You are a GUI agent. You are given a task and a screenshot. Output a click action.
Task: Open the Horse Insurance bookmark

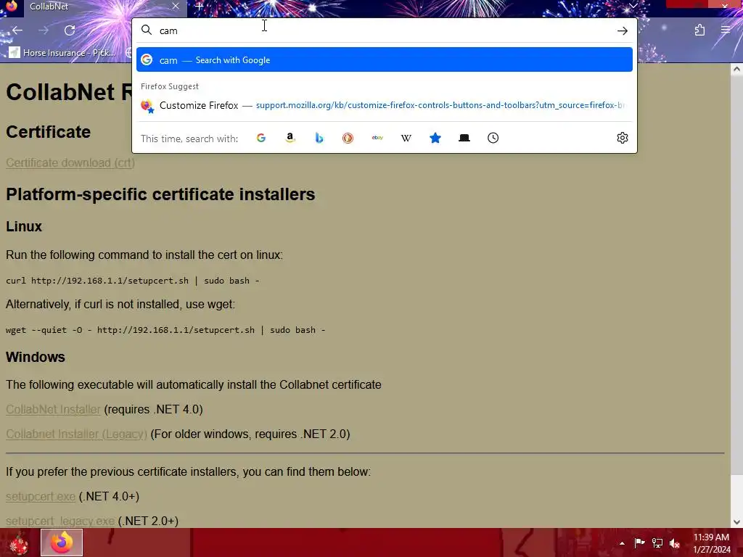click(62, 52)
